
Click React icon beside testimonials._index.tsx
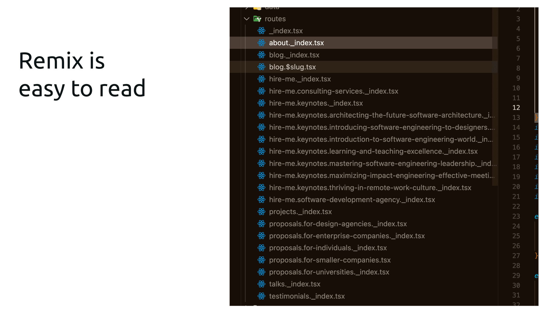(x=261, y=296)
